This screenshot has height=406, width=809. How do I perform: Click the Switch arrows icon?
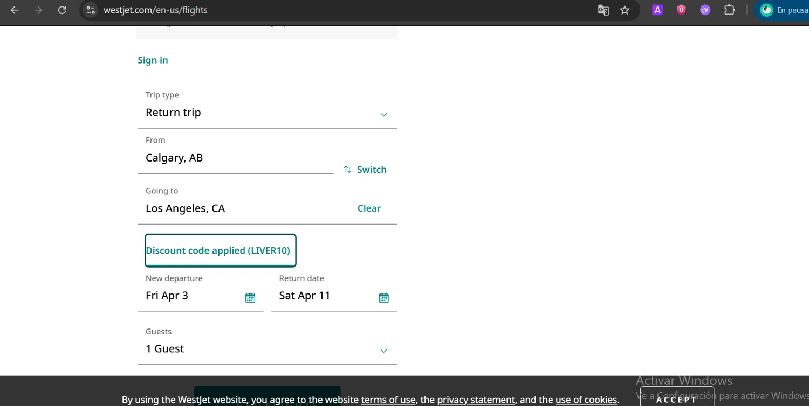(x=348, y=170)
